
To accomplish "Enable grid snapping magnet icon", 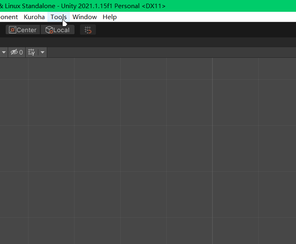I will [x=88, y=30].
